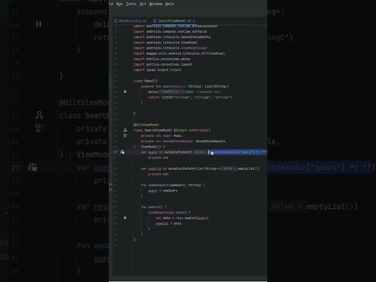Click 'updateQuery' function name

(x=158, y=185)
